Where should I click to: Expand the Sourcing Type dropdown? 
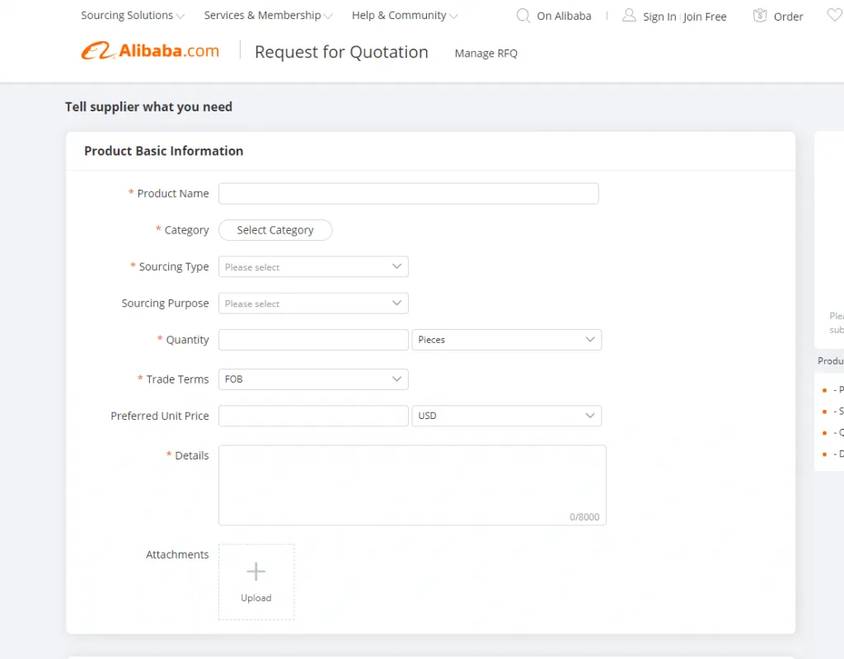tap(313, 266)
